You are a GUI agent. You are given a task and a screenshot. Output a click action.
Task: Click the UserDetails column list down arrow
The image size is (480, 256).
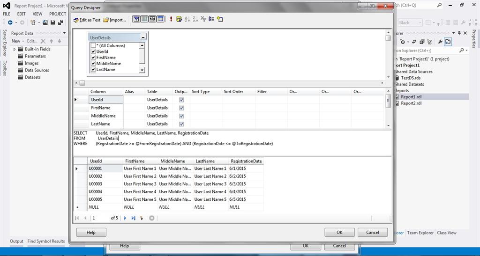point(142,70)
